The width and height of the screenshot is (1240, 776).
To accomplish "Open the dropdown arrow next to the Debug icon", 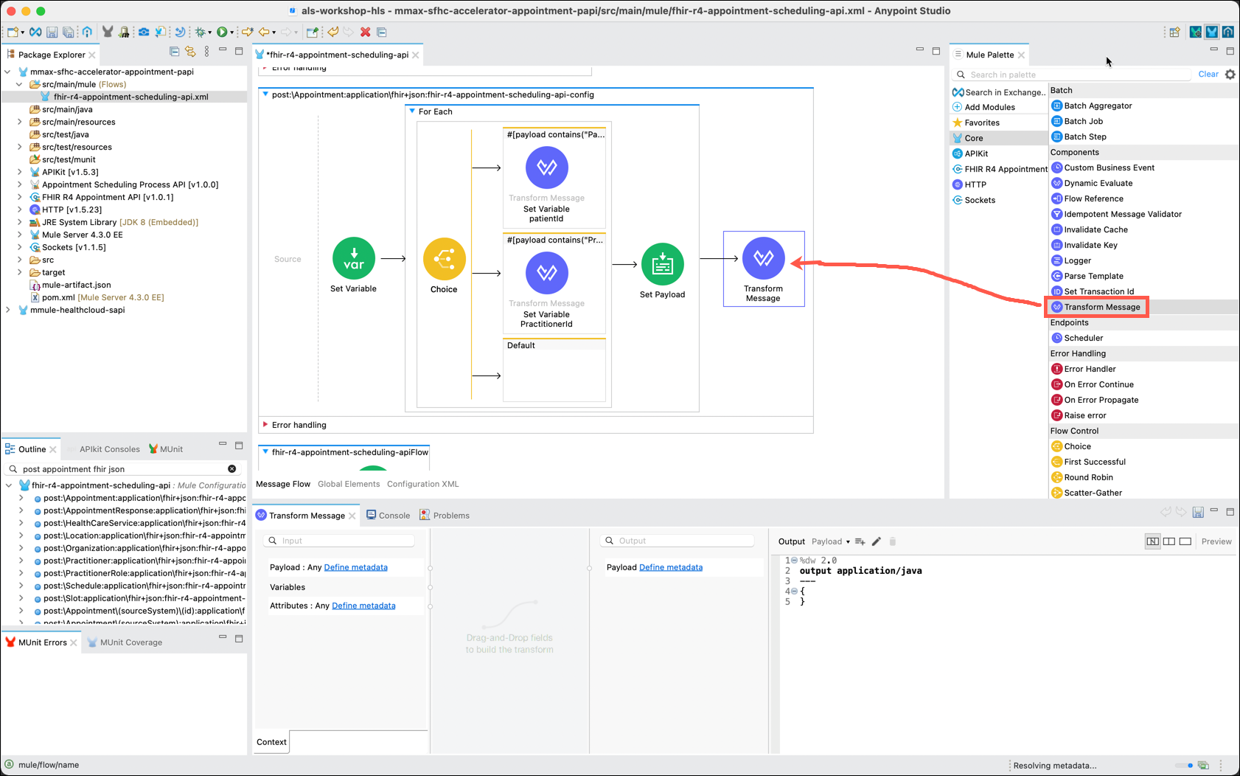I will pos(209,32).
